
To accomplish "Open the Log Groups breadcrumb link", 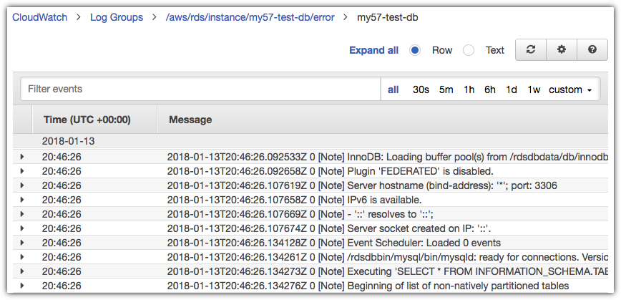I will point(117,17).
